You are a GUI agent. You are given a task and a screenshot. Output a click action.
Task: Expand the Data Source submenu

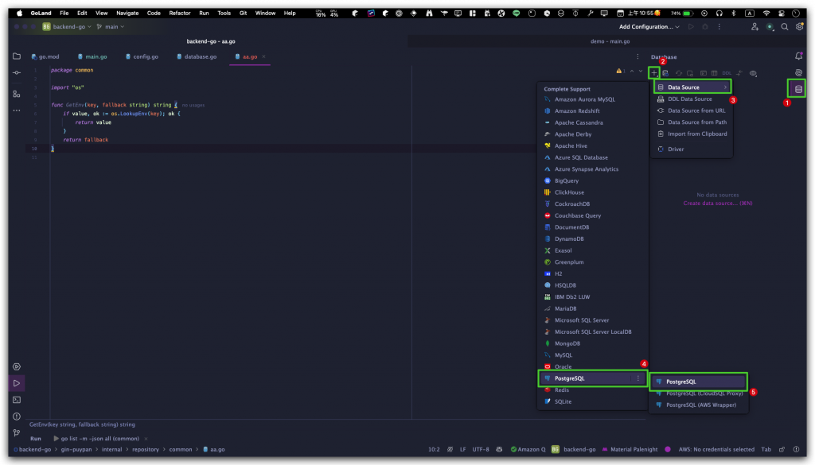(692, 87)
